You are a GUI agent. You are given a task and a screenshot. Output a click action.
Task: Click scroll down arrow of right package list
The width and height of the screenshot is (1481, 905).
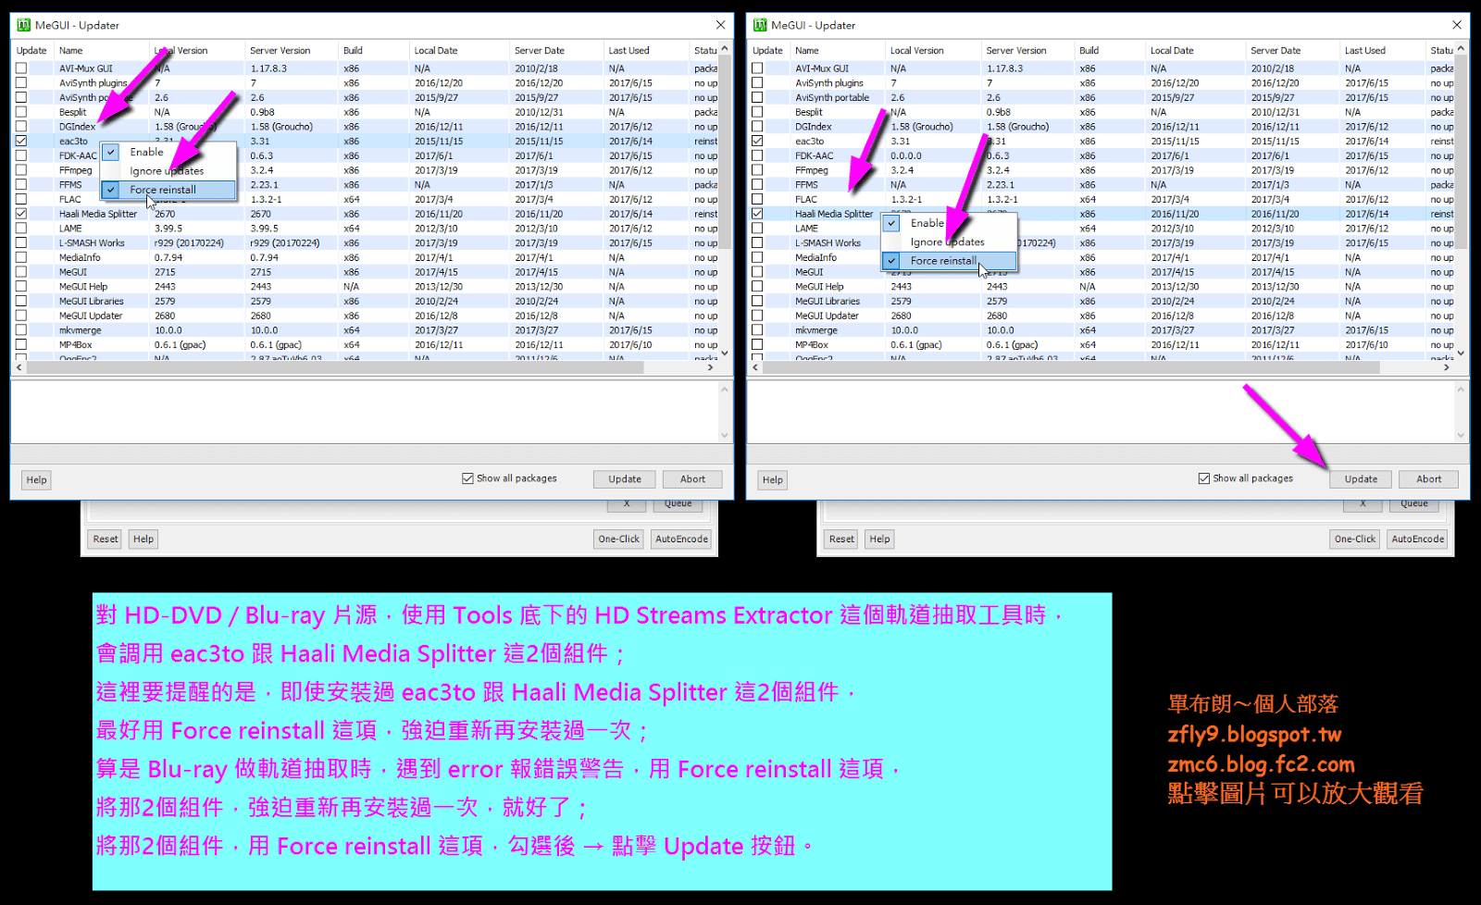(1461, 353)
